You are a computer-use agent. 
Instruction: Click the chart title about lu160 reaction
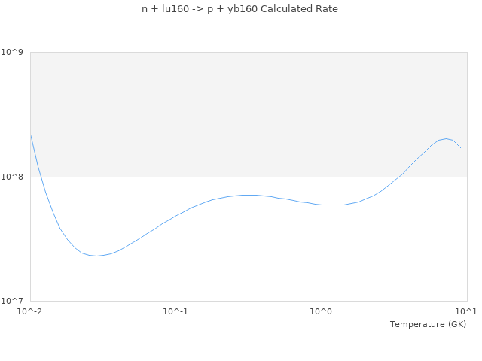coord(239,9)
